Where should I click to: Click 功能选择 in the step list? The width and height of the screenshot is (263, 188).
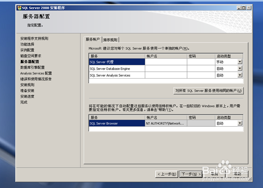pos(27,44)
